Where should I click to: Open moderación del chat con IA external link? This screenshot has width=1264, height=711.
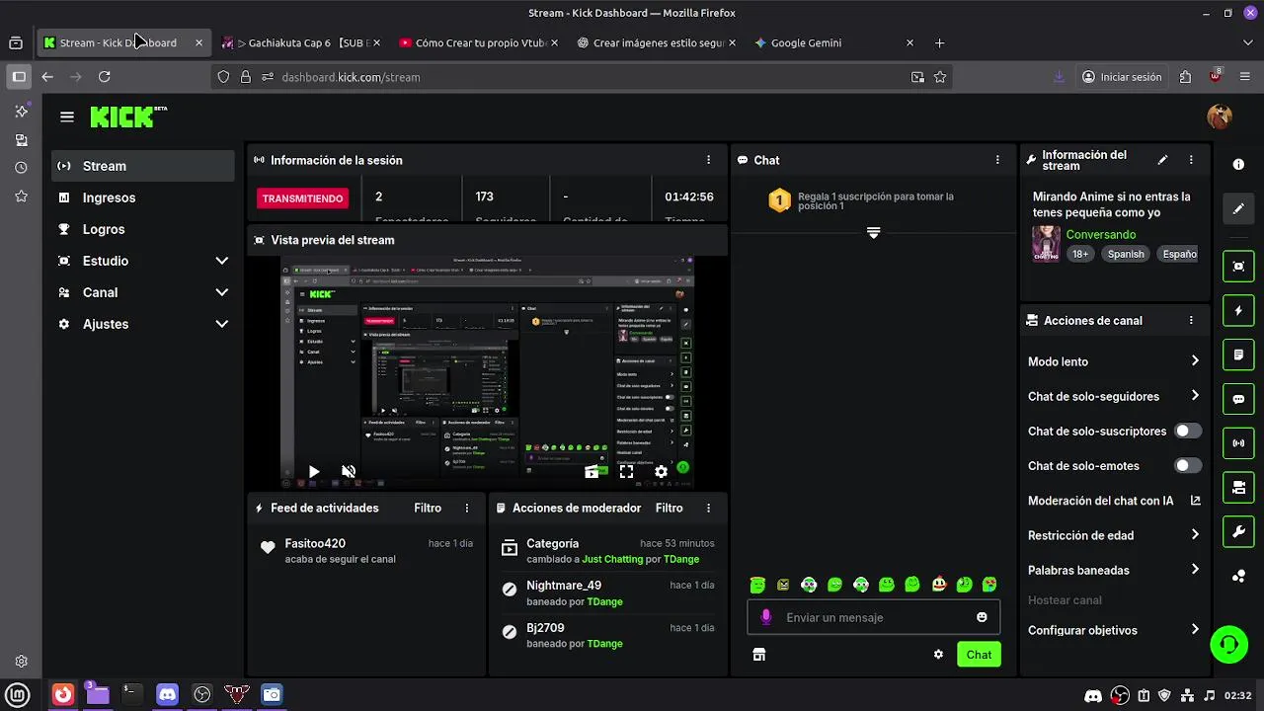(1195, 501)
